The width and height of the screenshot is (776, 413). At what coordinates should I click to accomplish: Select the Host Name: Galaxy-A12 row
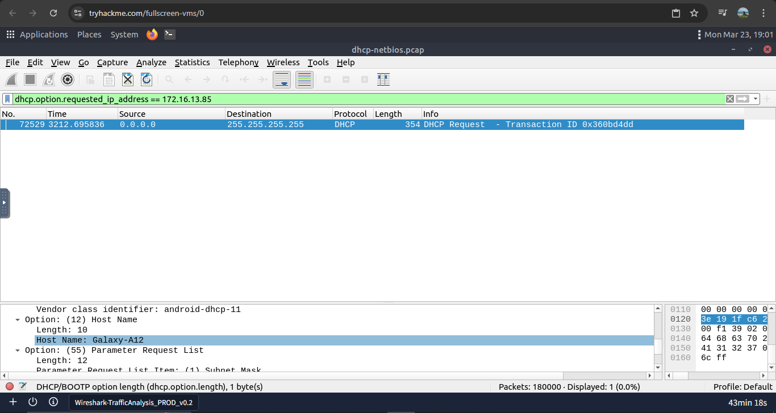(344, 340)
